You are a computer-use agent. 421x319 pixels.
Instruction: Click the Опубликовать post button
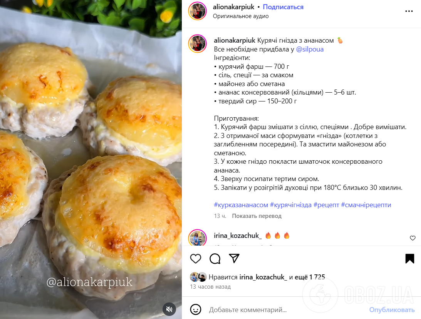tap(392, 310)
